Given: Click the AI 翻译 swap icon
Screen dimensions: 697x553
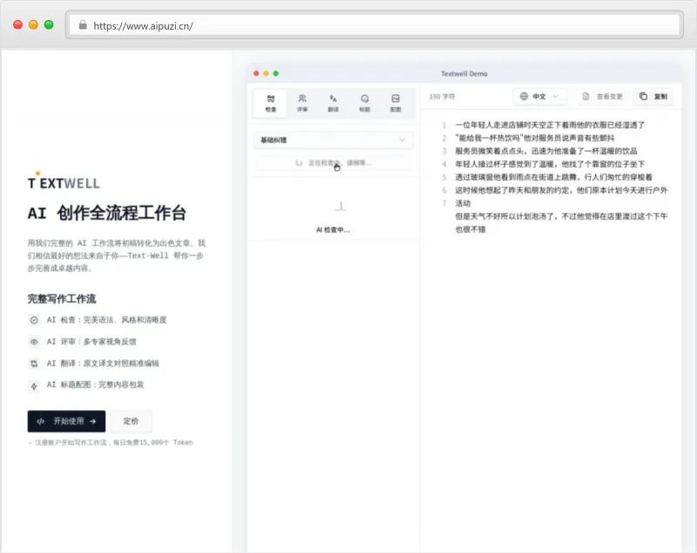Looking at the screenshot, I should (34, 364).
